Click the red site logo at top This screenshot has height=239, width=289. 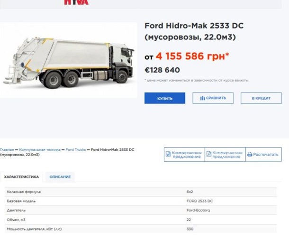[x=76, y=3]
